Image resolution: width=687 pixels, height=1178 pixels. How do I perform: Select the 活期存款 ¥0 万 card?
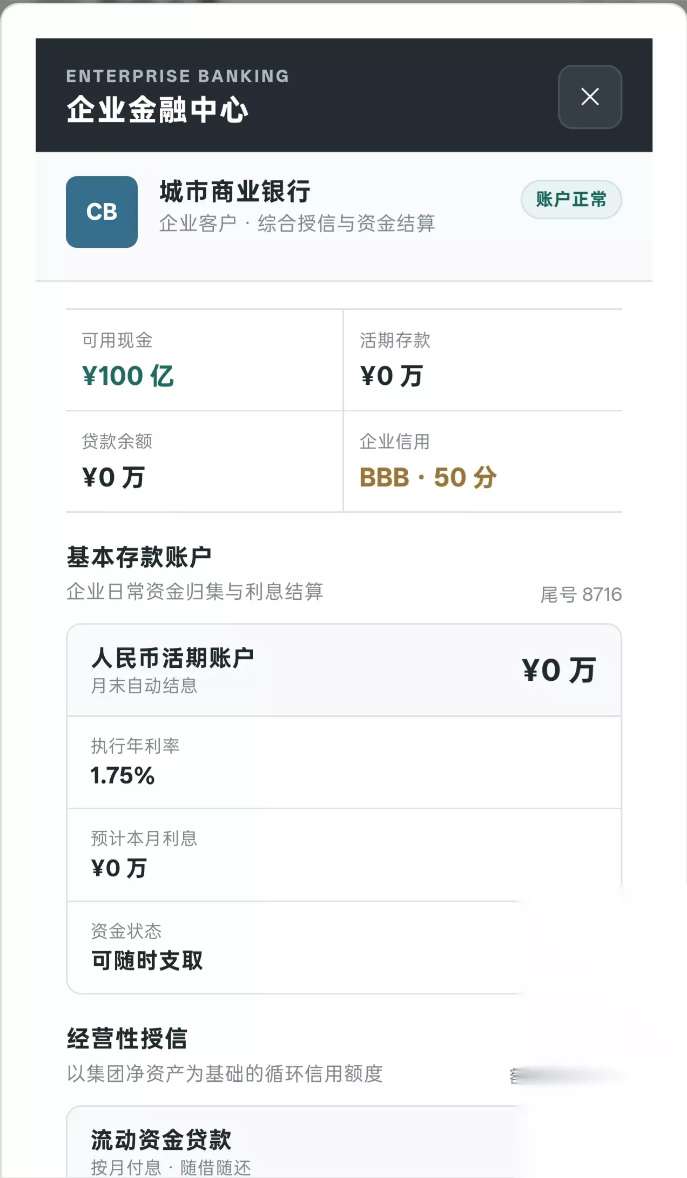tap(483, 360)
